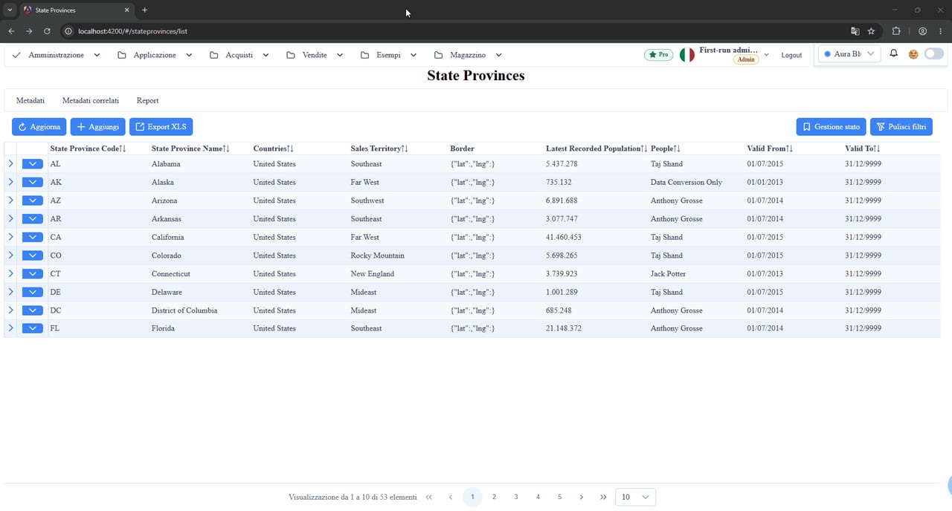Open the action dropdown for Arizona

click(33, 201)
